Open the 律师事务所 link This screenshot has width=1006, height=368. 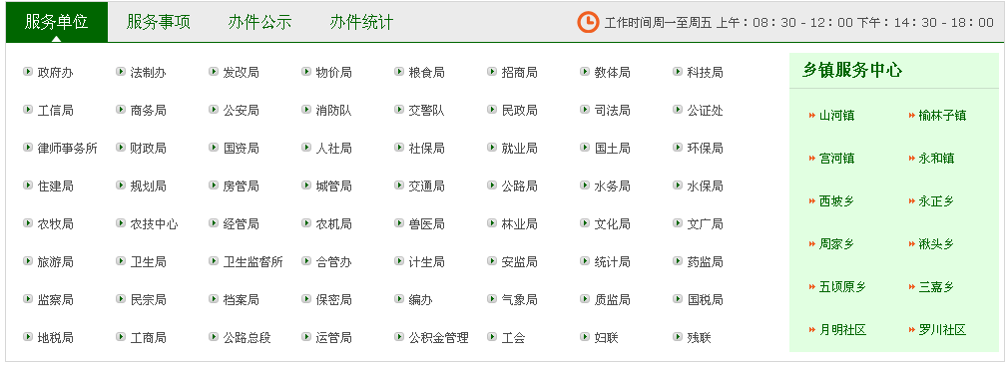(68, 148)
